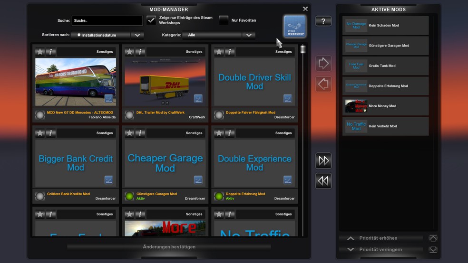468x263 pixels.
Task: Toggle activation of MOD New G7 DD Mercedes
Action: pyautogui.click(x=40, y=115)
